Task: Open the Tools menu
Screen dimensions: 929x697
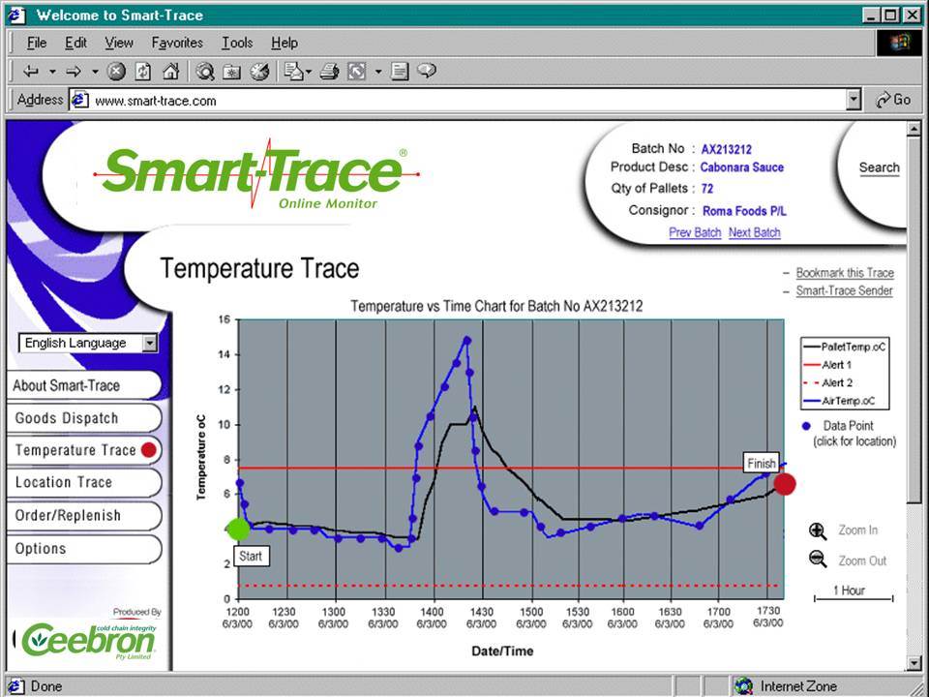Action: 237,43
